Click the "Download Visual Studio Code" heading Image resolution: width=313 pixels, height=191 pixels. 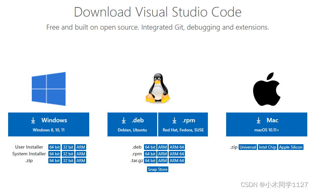tap(158, 12)
